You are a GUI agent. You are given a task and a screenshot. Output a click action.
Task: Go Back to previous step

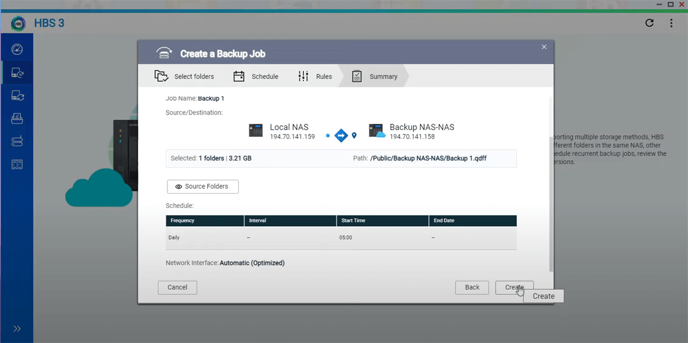[x=472, y=287]
